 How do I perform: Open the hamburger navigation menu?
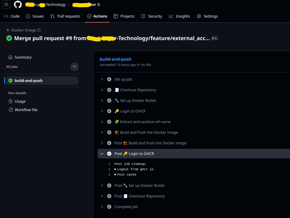coord(6,4)
